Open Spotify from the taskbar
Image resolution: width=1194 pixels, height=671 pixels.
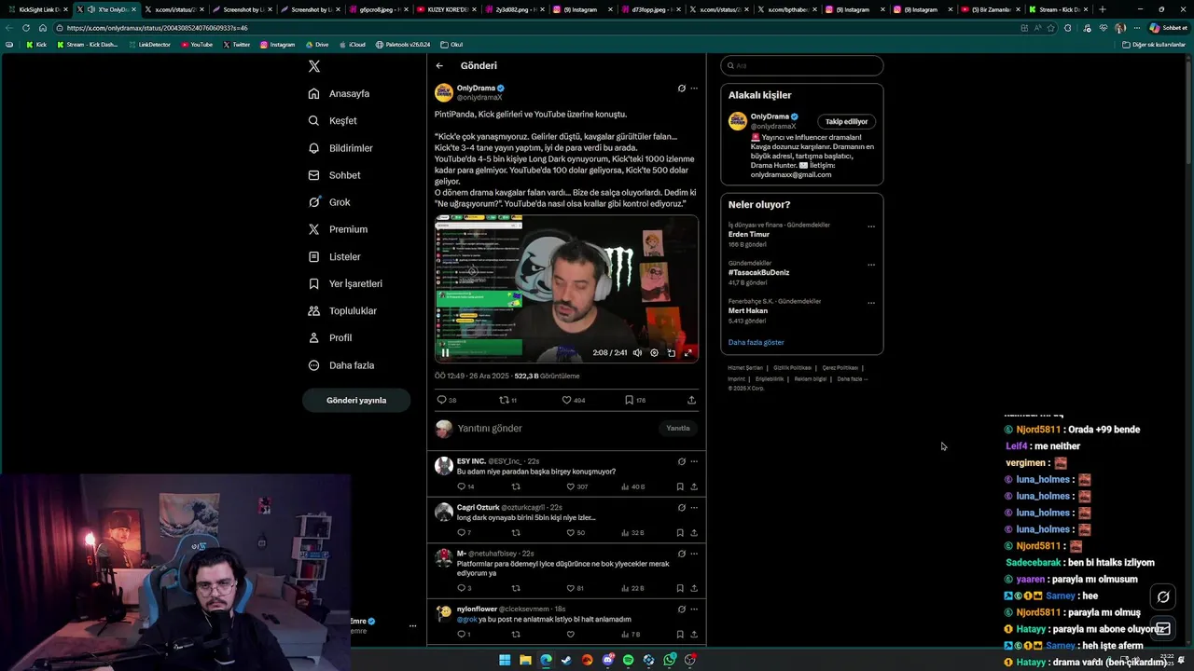[x=628, y=660]
